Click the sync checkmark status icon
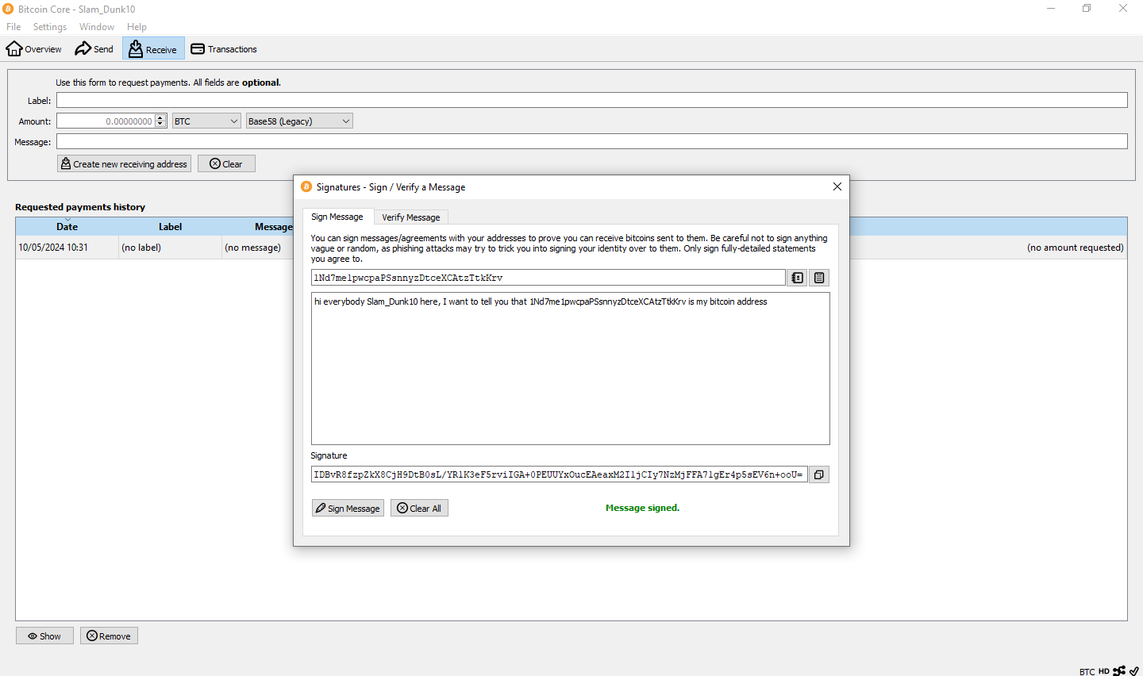Image resolution: width=1143 pixels, height=676 pixels. 1134,671
